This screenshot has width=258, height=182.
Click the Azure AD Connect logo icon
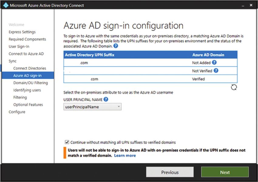pyautogui.click(x=6, y=5)
